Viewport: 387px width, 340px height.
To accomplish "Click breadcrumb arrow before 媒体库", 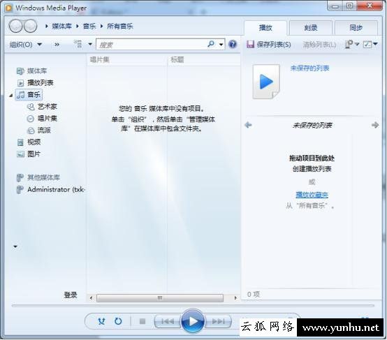I will pos(46,26).
